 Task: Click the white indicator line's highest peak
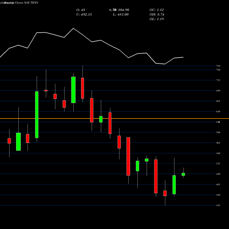[x=73, y=28]
